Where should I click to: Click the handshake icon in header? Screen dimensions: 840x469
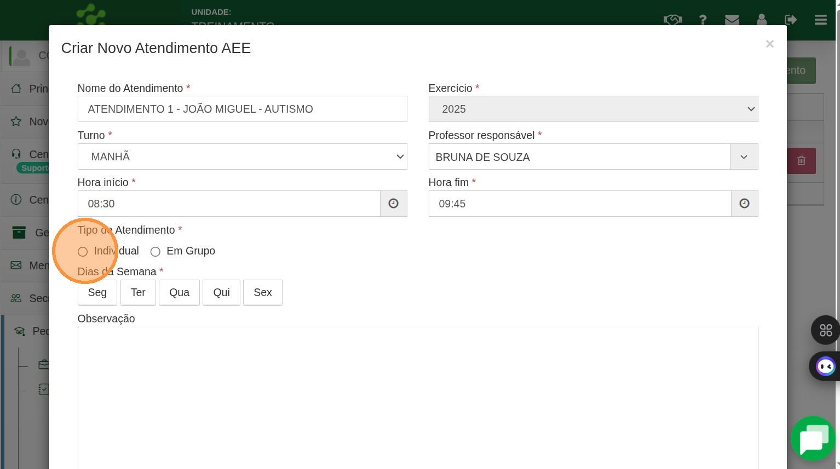point(672,20)
